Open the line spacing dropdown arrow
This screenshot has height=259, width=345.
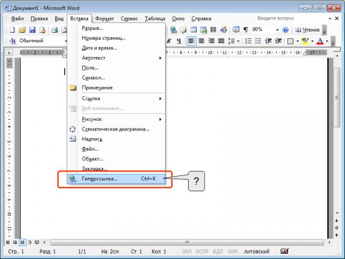click(x=238, y=41)
